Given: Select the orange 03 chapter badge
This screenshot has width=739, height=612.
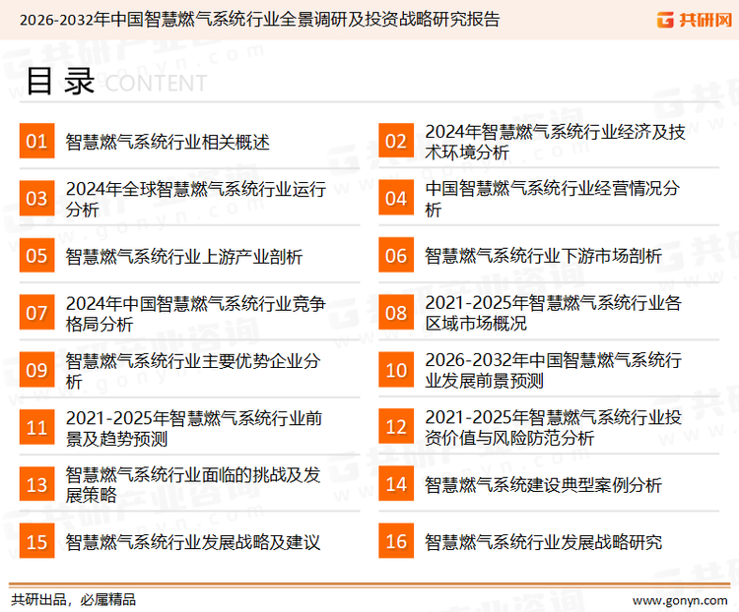Looking at the screenshot, I should (x=36, y=198).
